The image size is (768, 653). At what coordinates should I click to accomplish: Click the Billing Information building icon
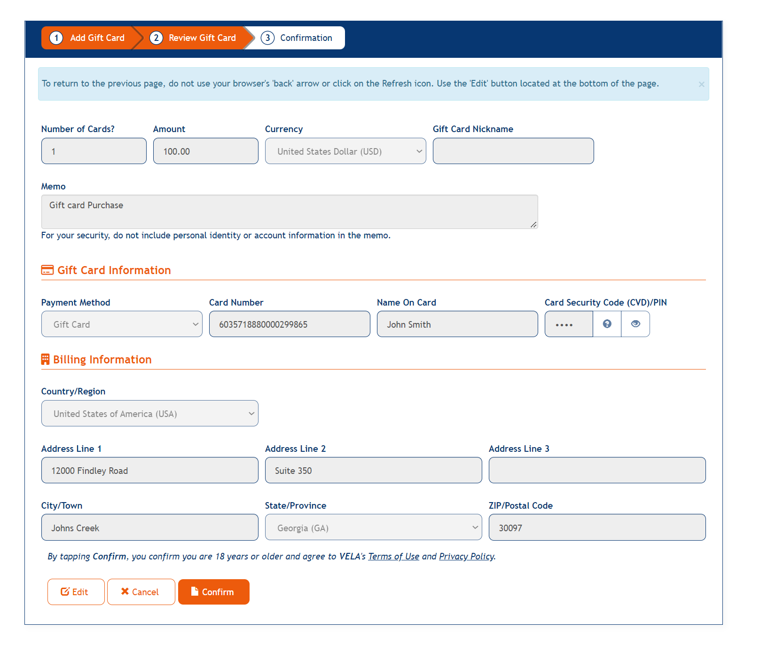(x=45, y=360)
